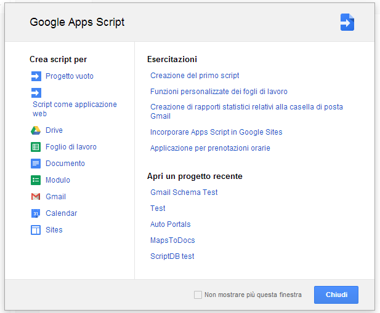Viewport: 380px width, 313px height.
Task: Open 'Creazione del primo script' tutorial
Action: coord(195,76)
